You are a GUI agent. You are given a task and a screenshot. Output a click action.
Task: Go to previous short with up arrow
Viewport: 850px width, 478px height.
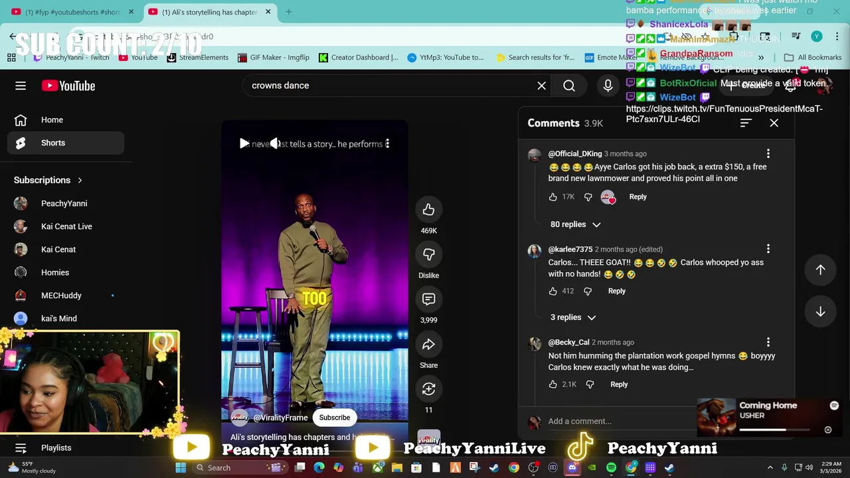click(821, 270)
